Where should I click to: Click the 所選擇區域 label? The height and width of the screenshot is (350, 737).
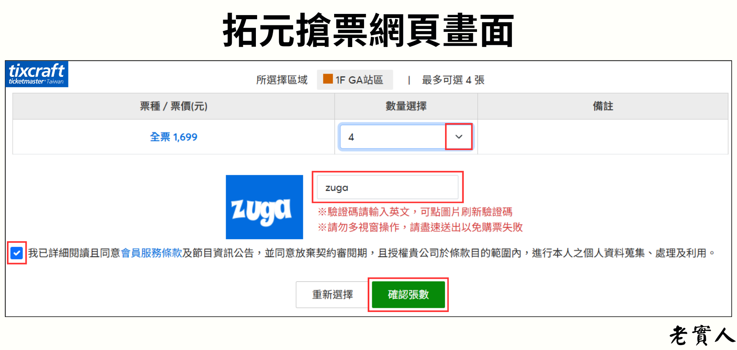(x=282, y=80)
